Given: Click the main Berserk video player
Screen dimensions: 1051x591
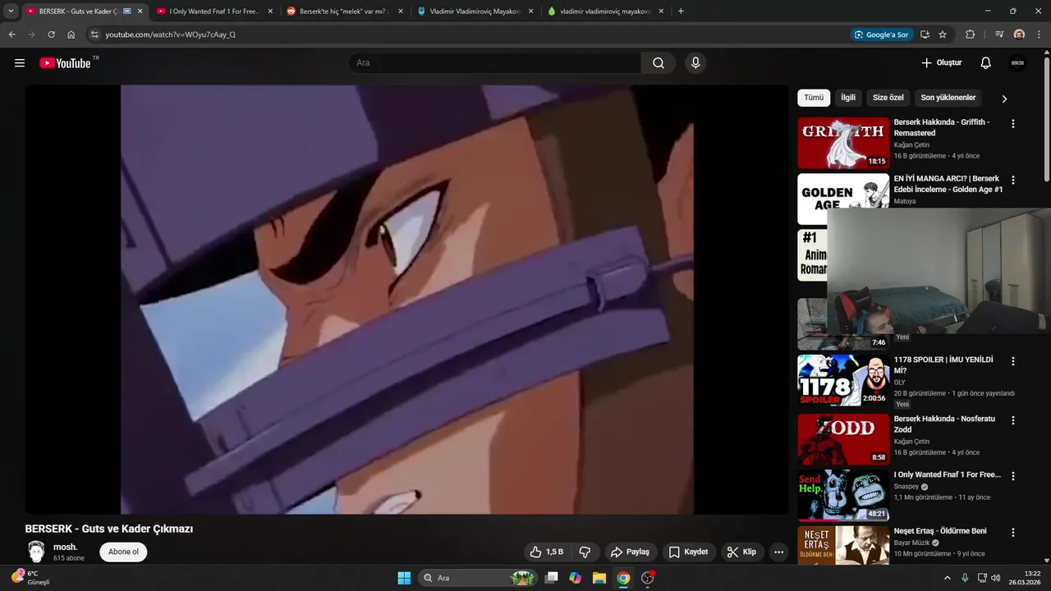Looking at the screenshot, I should point(406,300).
